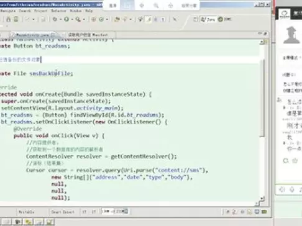This screenshot has width=302, height=226.
Task: Click the zoom magnifier in floating overlay bar
Action: click(x=156, y=6)
